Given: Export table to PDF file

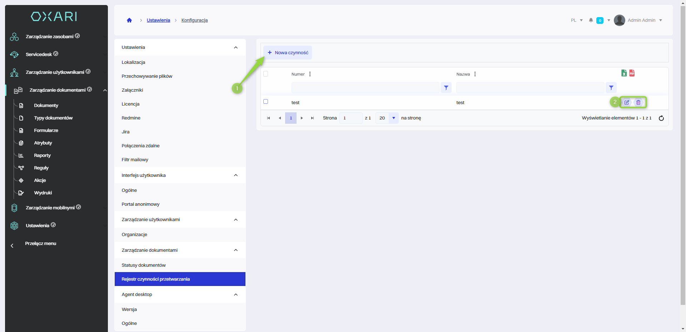Looking at the screenshot, I should coord(632,73).
